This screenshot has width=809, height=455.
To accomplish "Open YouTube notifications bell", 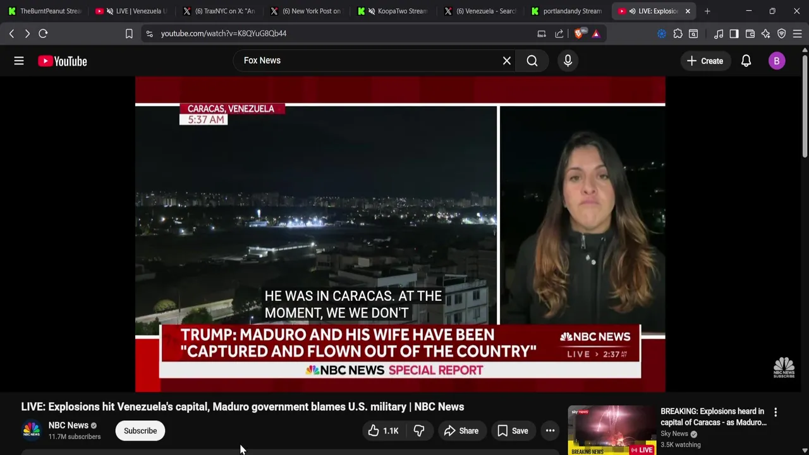I will point(746,61).
